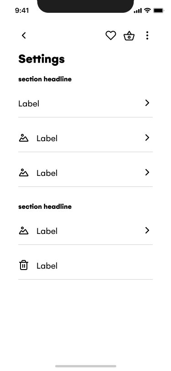This screenshot has height=371, width=171.
Task: Click the trash can icon
Action: click(x=24, y=265)
